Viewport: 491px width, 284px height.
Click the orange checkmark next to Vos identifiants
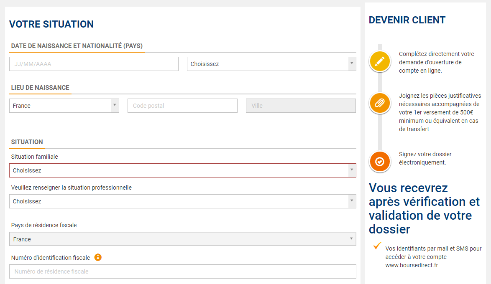click(x=377, y=246)
